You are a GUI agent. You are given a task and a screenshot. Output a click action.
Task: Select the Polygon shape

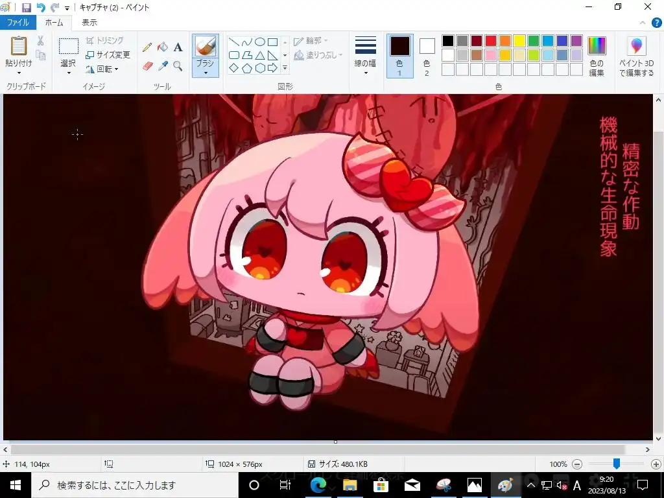tap(247, 55)
